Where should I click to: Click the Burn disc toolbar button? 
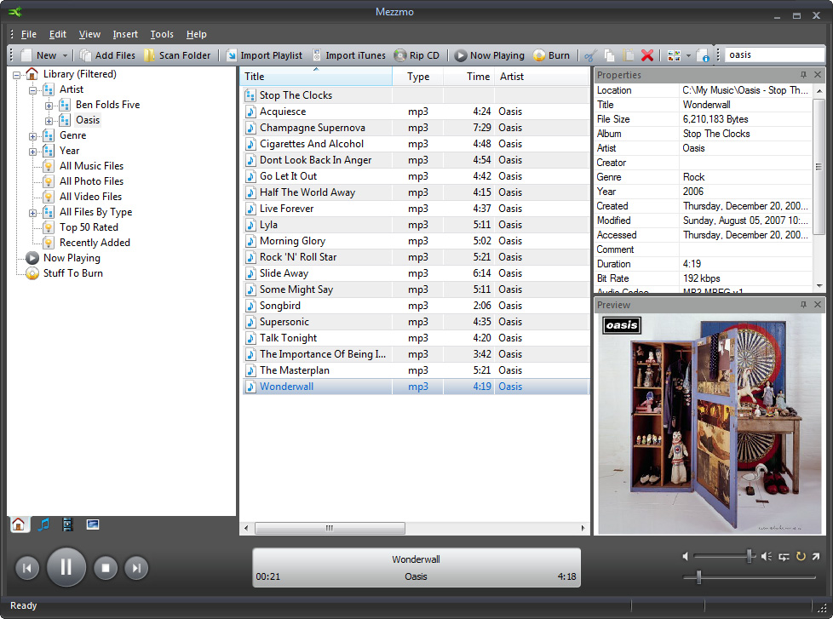551,55
